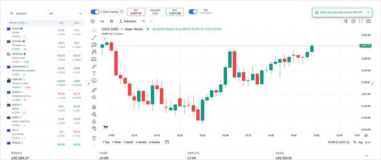This screenshot has width=381, height=160.
Task: Toggle the TradingView chart switch
Action: [x=193, y=12]
